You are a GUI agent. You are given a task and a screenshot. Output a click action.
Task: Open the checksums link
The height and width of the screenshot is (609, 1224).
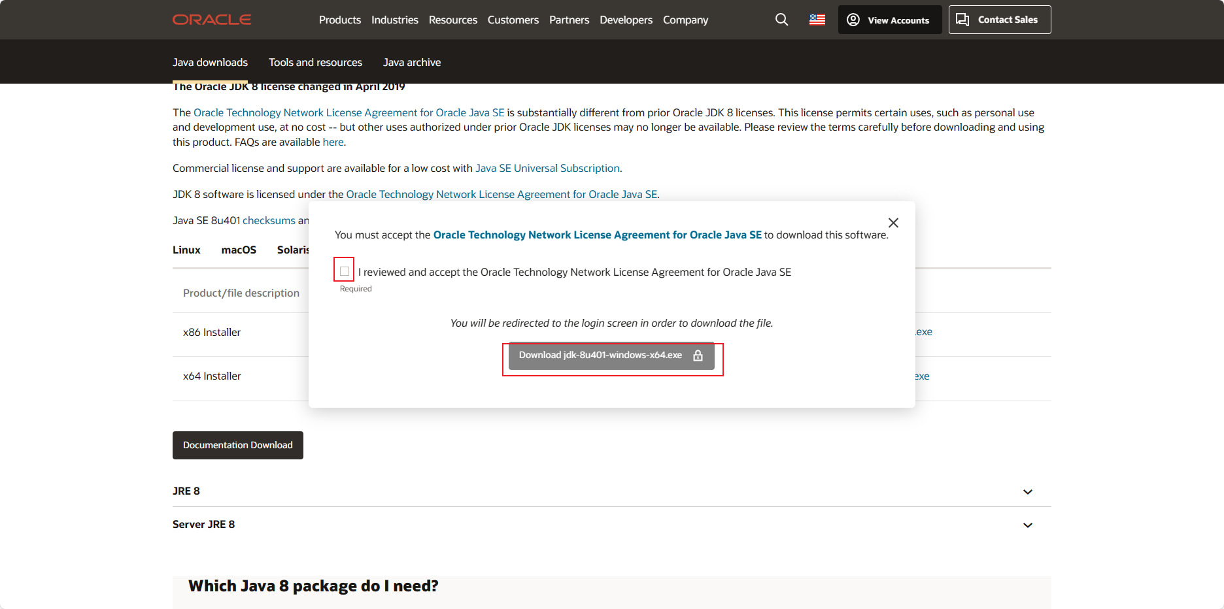(269, 220)
